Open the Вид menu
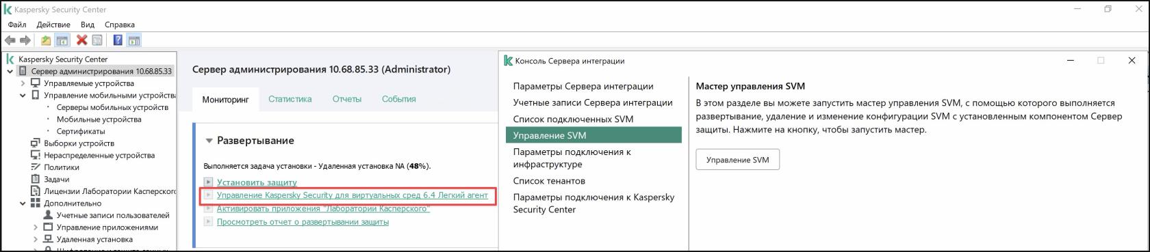 [x=88, y=25]
